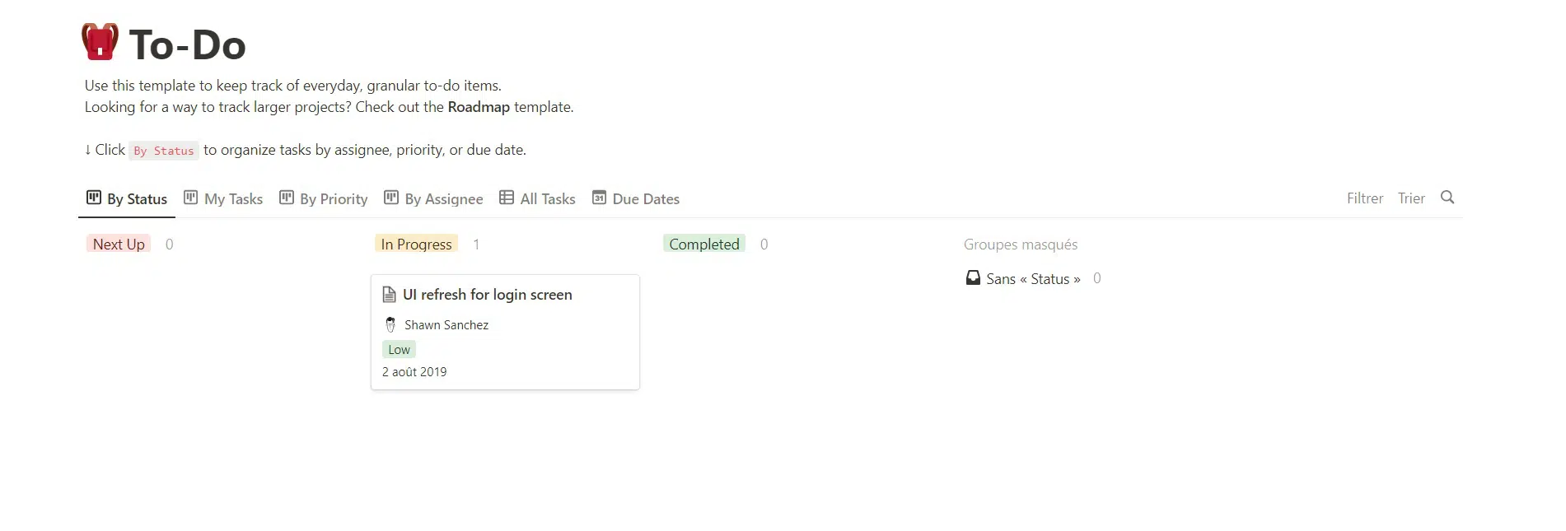The image size is (1566, 531).
Task: Click the green Low priority tag
Action: coord(399,350)
